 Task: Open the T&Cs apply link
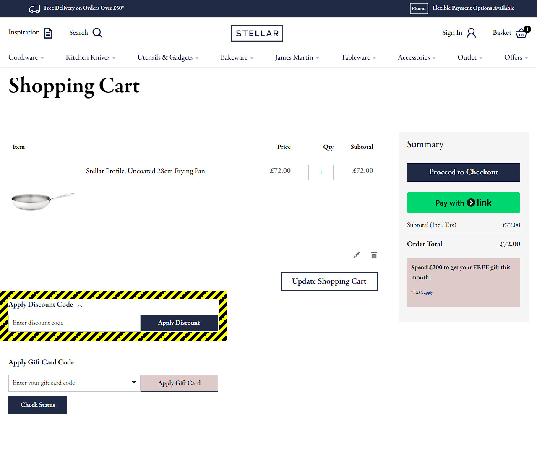pyautogui.click(x=422, y=292)
